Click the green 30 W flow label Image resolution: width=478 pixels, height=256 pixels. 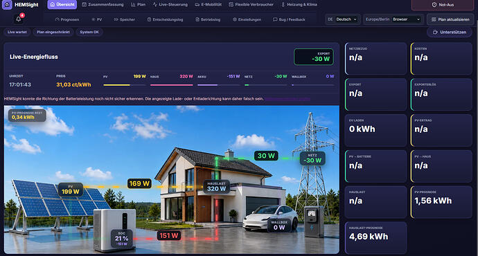point(266,156)
